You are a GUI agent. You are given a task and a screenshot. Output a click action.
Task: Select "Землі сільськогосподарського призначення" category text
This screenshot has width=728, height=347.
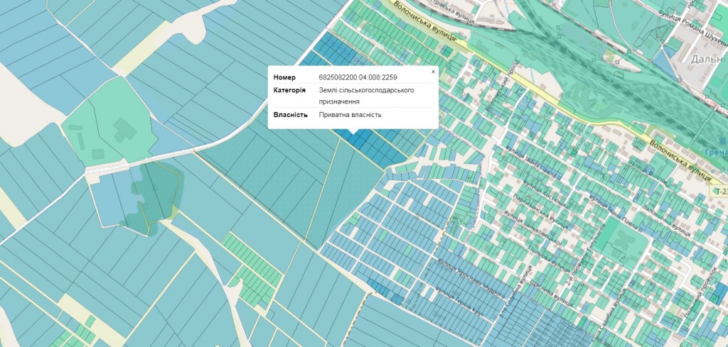pos(366,96)
